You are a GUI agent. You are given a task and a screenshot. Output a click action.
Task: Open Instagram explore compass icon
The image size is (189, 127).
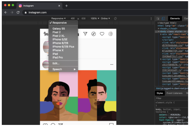94,34
